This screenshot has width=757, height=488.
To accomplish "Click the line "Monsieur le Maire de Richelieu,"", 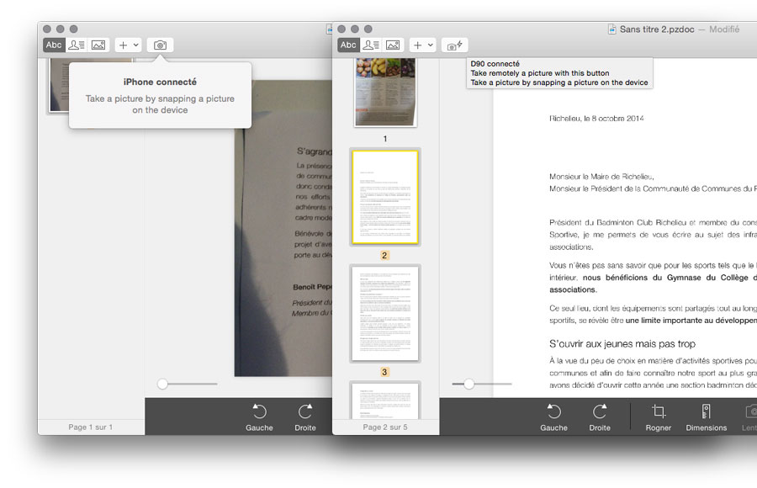I will [601, 177].
